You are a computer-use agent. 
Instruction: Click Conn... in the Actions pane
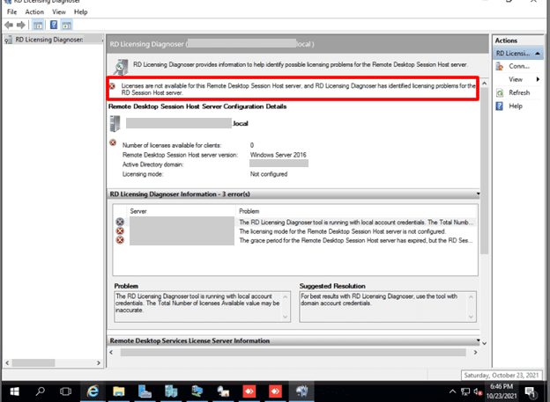tap(519, 66)
